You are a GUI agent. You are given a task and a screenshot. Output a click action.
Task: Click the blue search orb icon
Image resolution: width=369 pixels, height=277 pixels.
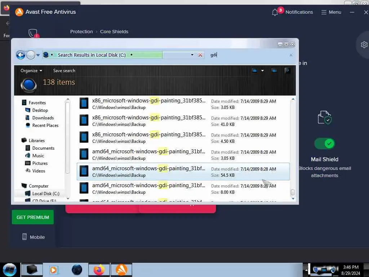28,85
